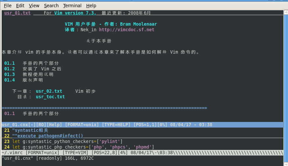Image resolution: width=288 pixels, height=166 pixels.
Task: Select section 01.2 entry
Action: click(10, 69)
